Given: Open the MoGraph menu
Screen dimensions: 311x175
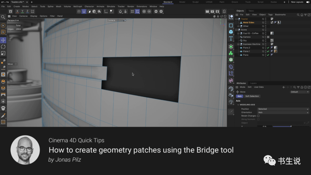Looking at the screenshot, I should click(x=77, y=7).
